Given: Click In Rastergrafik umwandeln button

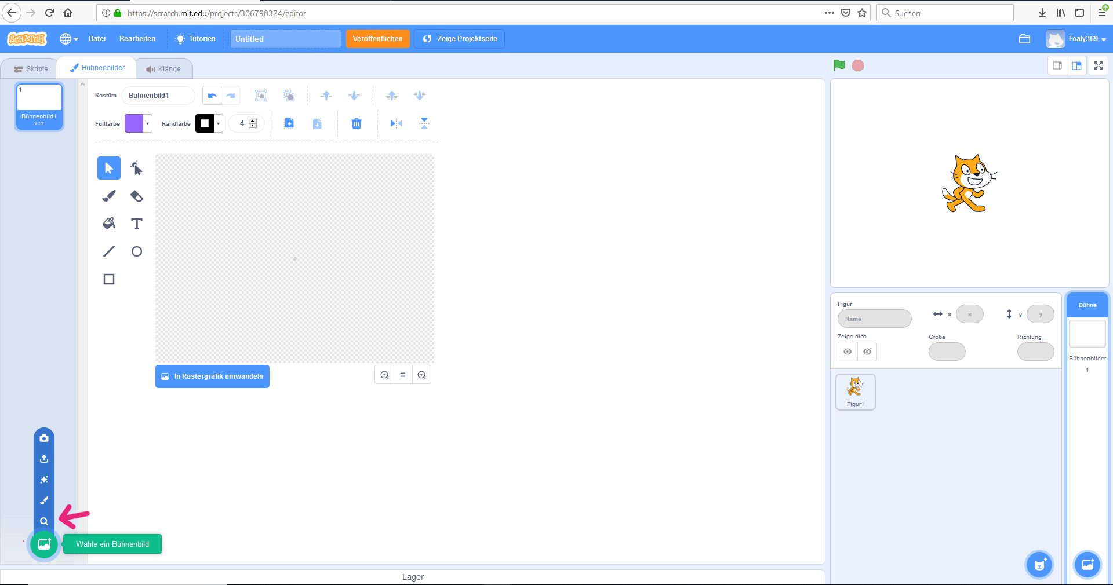Looking at the screenshot, I should 212,376.
